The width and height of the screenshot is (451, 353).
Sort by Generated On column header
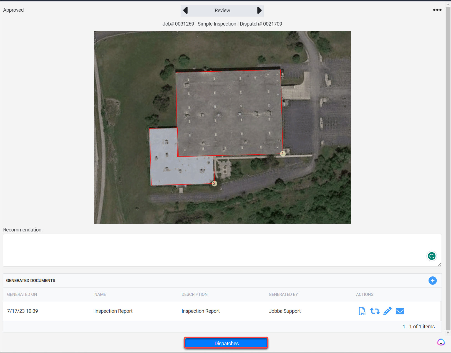pos(22,294)
